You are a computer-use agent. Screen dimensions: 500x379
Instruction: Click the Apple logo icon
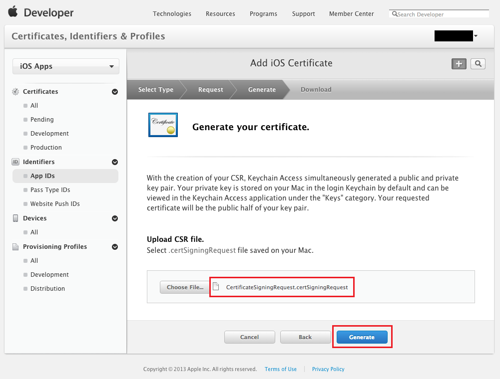(x=13, y=12)
